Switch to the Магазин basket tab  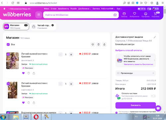coord(16,27)
